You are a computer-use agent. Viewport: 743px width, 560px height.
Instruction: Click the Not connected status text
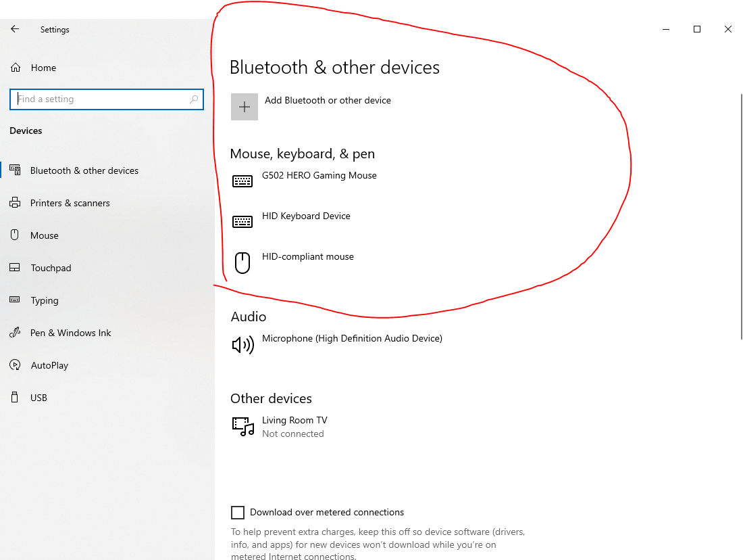pyautogui.click(x=293, y=434)
